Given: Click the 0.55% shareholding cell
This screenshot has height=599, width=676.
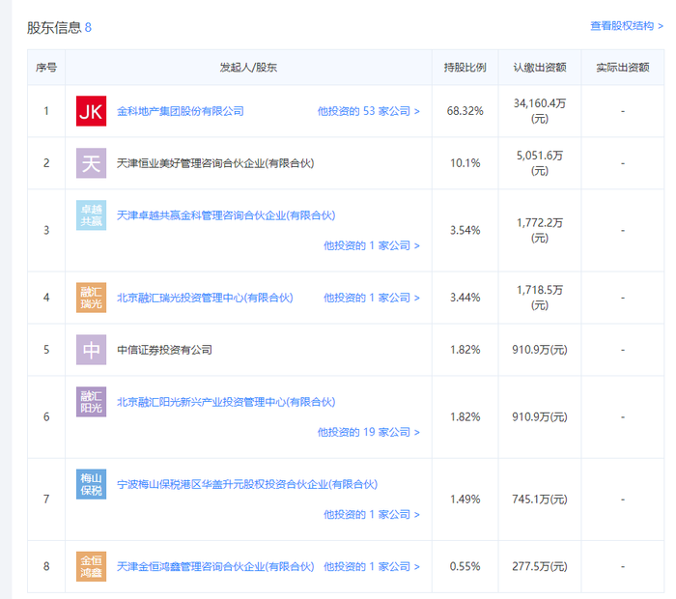Looking at the screenshot, I should click(465, 567).
